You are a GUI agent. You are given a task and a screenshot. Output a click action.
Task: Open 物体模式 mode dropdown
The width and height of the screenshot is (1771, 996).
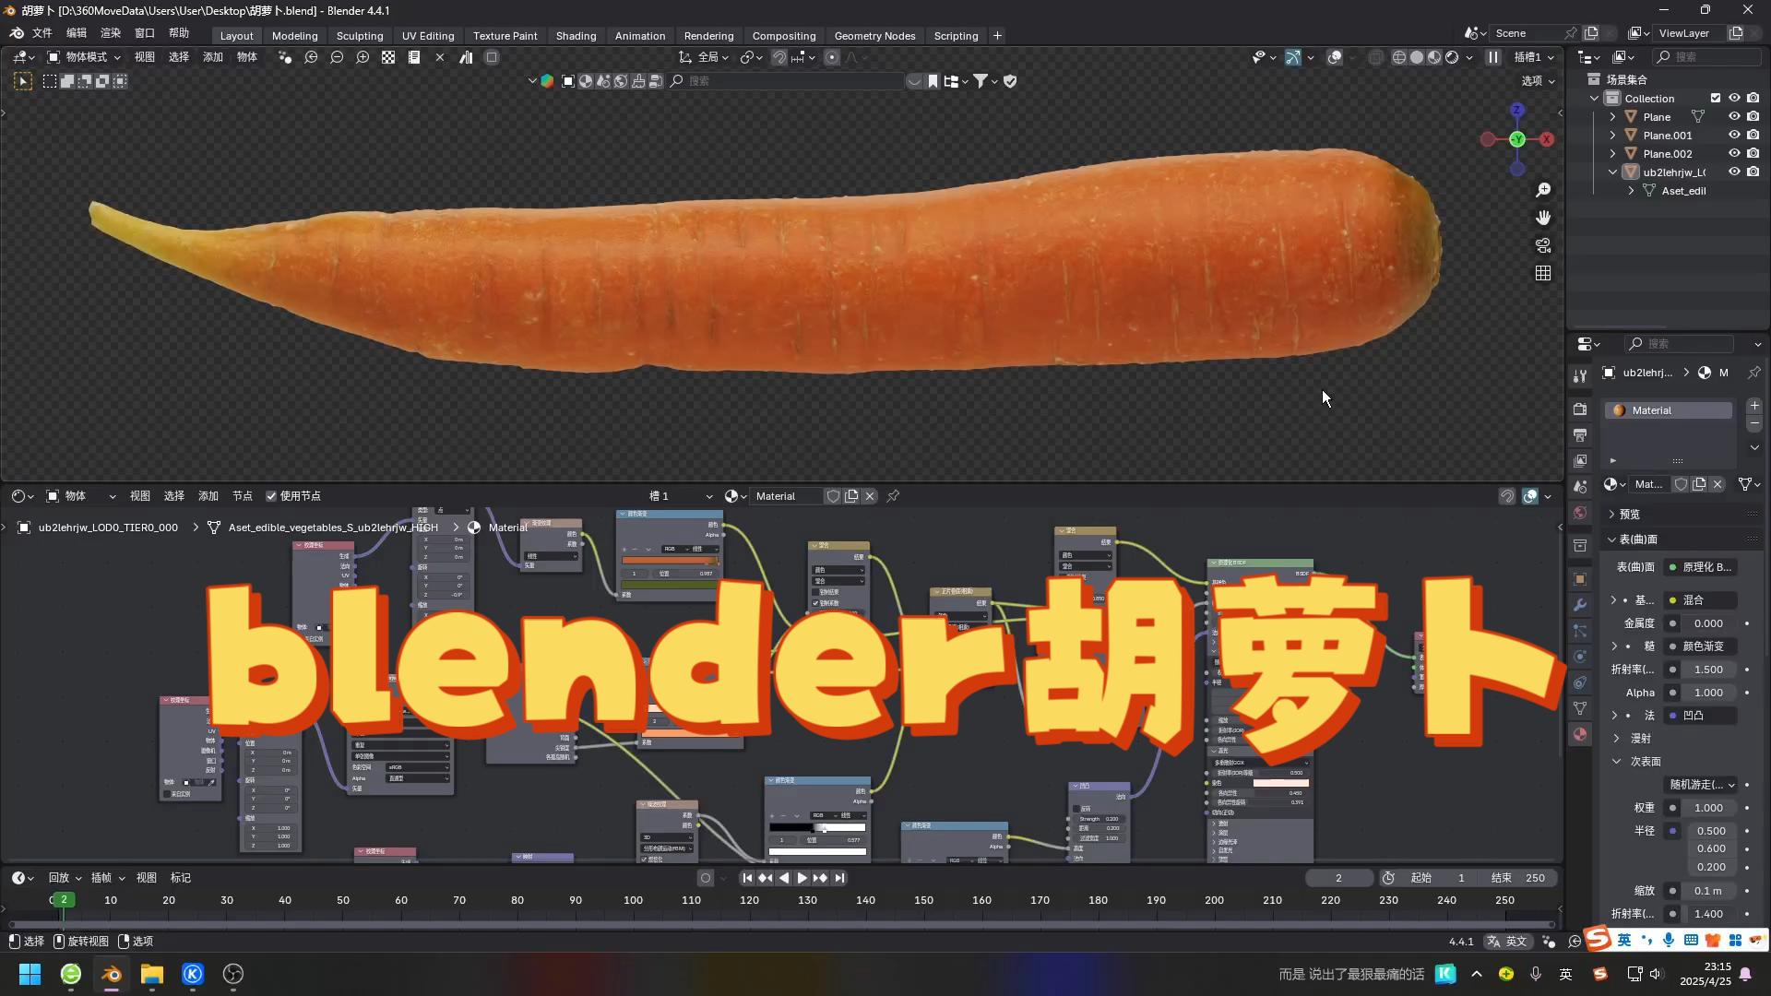[x=84, y=57]
